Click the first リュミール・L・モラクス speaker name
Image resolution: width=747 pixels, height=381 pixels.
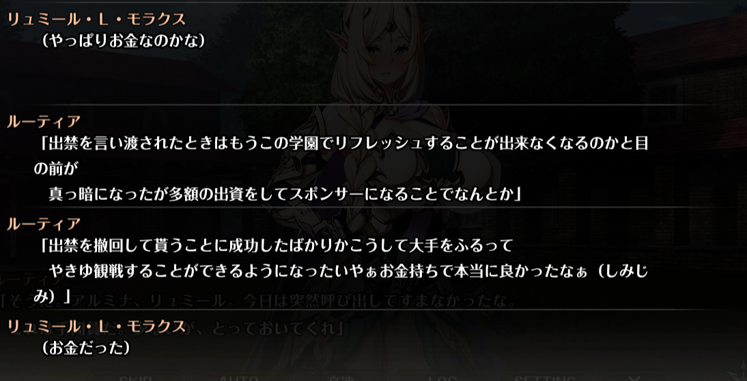(x=96, y=20)
